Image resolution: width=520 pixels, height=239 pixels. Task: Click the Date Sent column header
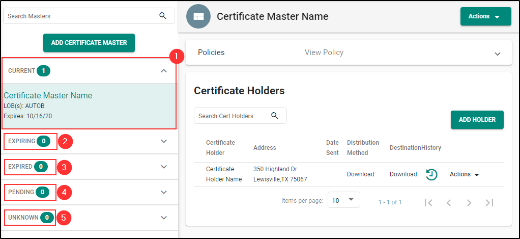coord(332,148)
